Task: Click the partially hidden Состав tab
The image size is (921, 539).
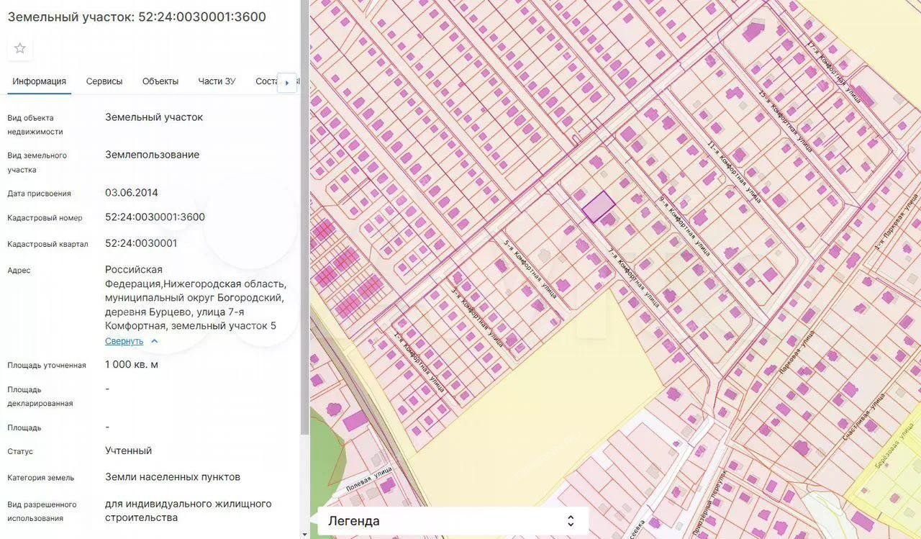Action: pos(266,81)
